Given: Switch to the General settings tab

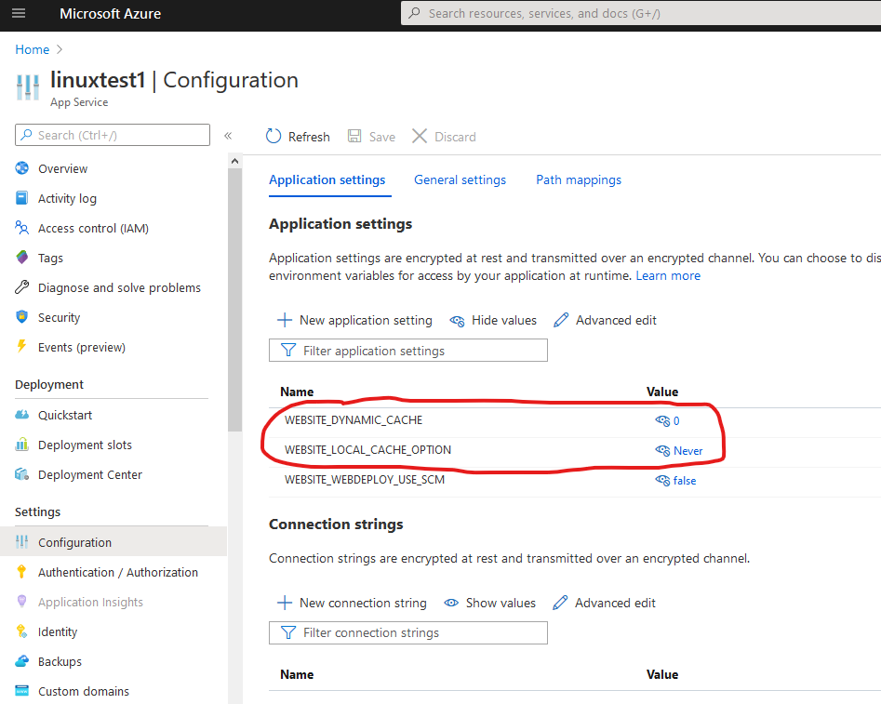Looking at the screenshot, I should pyautogui.click(x=460, y=179).
